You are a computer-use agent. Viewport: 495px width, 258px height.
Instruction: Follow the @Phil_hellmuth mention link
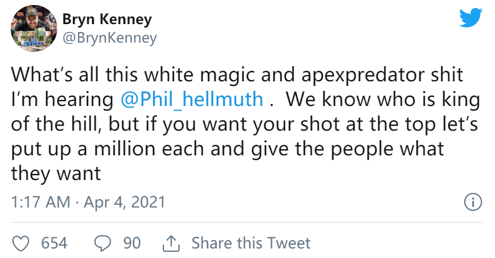192,100
